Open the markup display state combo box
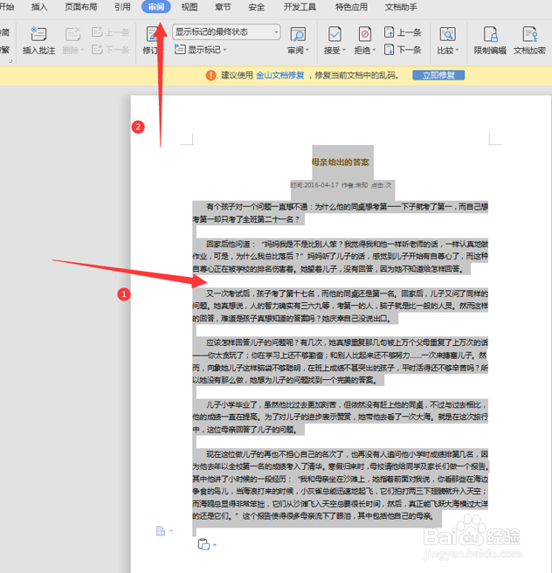 click(x=226, y=32)
